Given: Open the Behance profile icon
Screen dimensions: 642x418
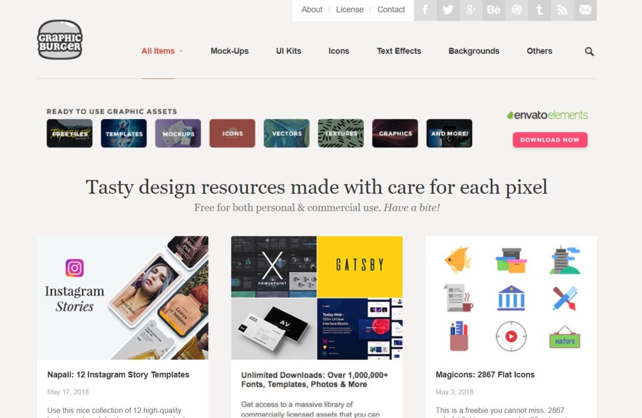Looking at the screenshot, I should tap(493, 9).
